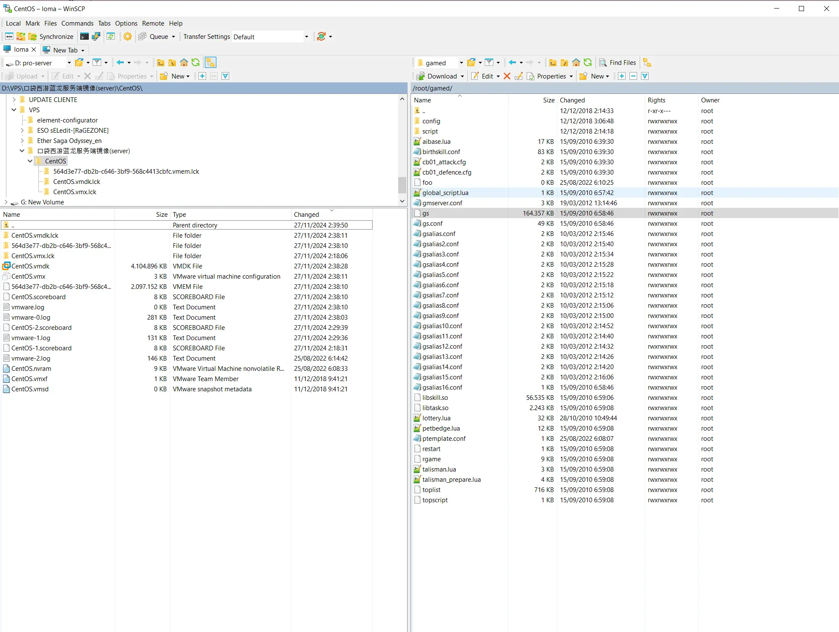Select CentOS.vmdk file in local panel
The image size is (839, 632).
30,266
